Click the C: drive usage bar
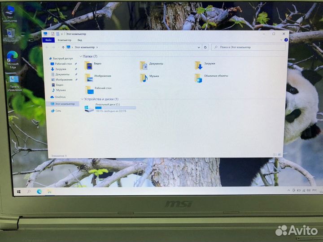Viewport: 323px width, 242px height. click(115, 108)
